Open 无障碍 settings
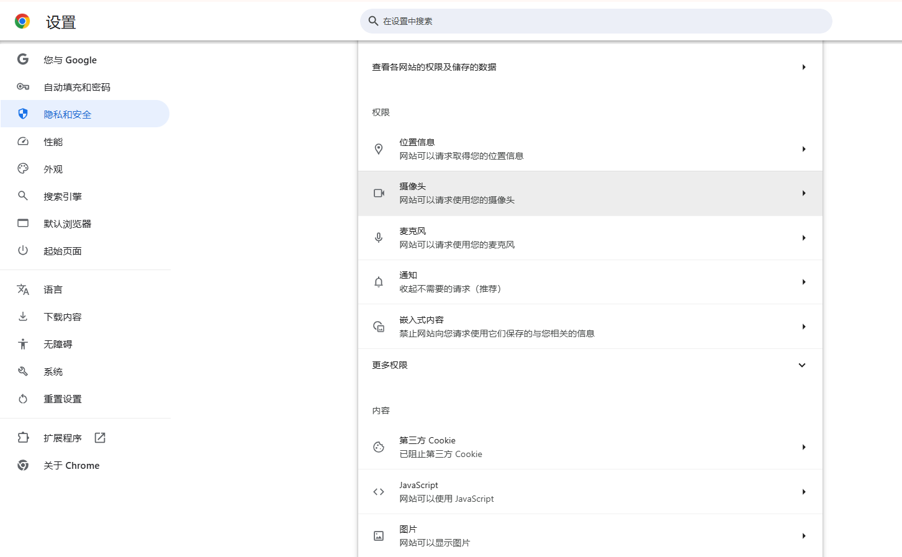The width and height of the screenshot is (902, 557). coord(85,344)
